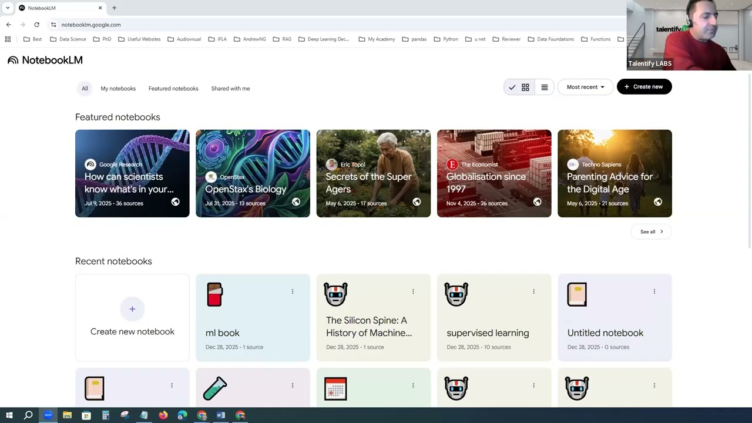Click the plus icon to create notebook

(x=132, y=309)
